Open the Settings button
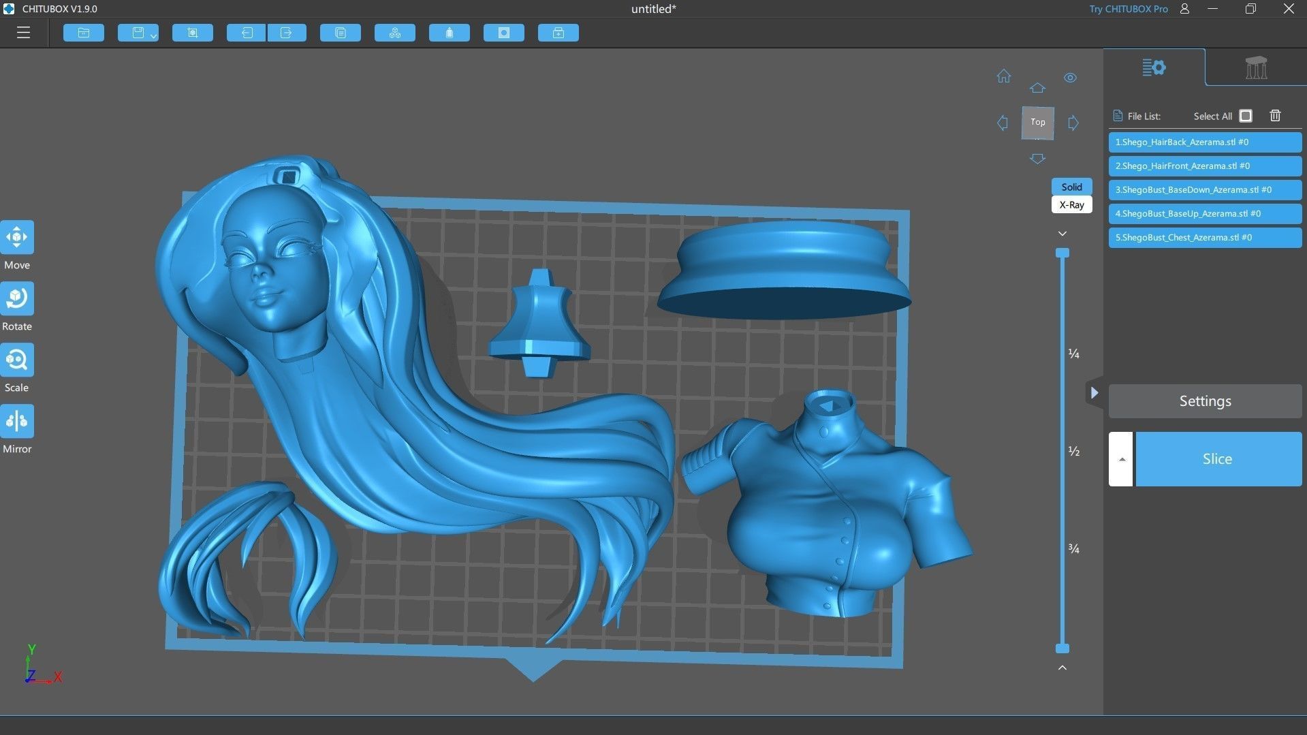The height and width of the screenshot is (735, 1307). pos(1205,401)
